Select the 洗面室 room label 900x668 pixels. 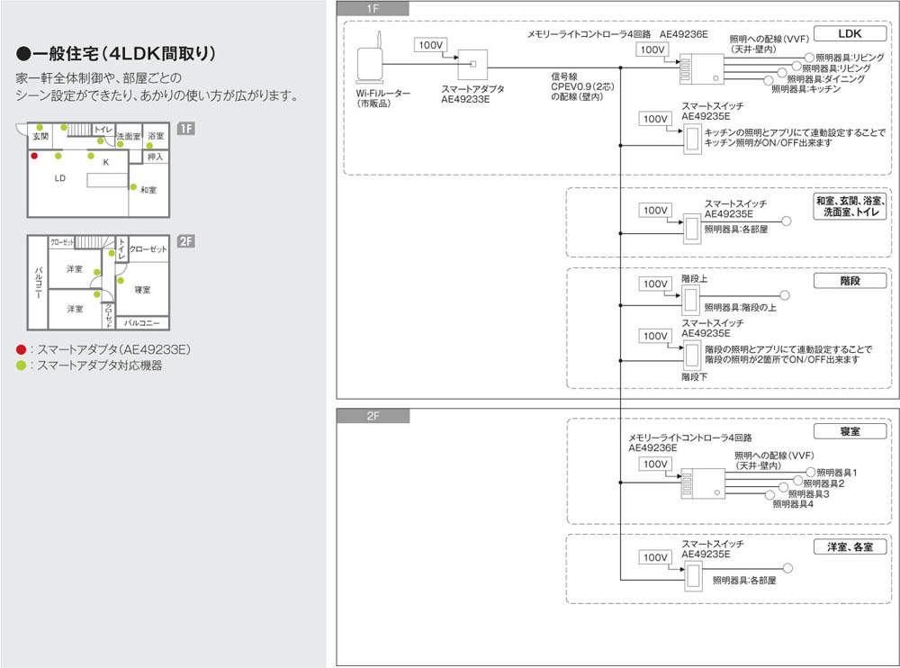pos(129,137)
